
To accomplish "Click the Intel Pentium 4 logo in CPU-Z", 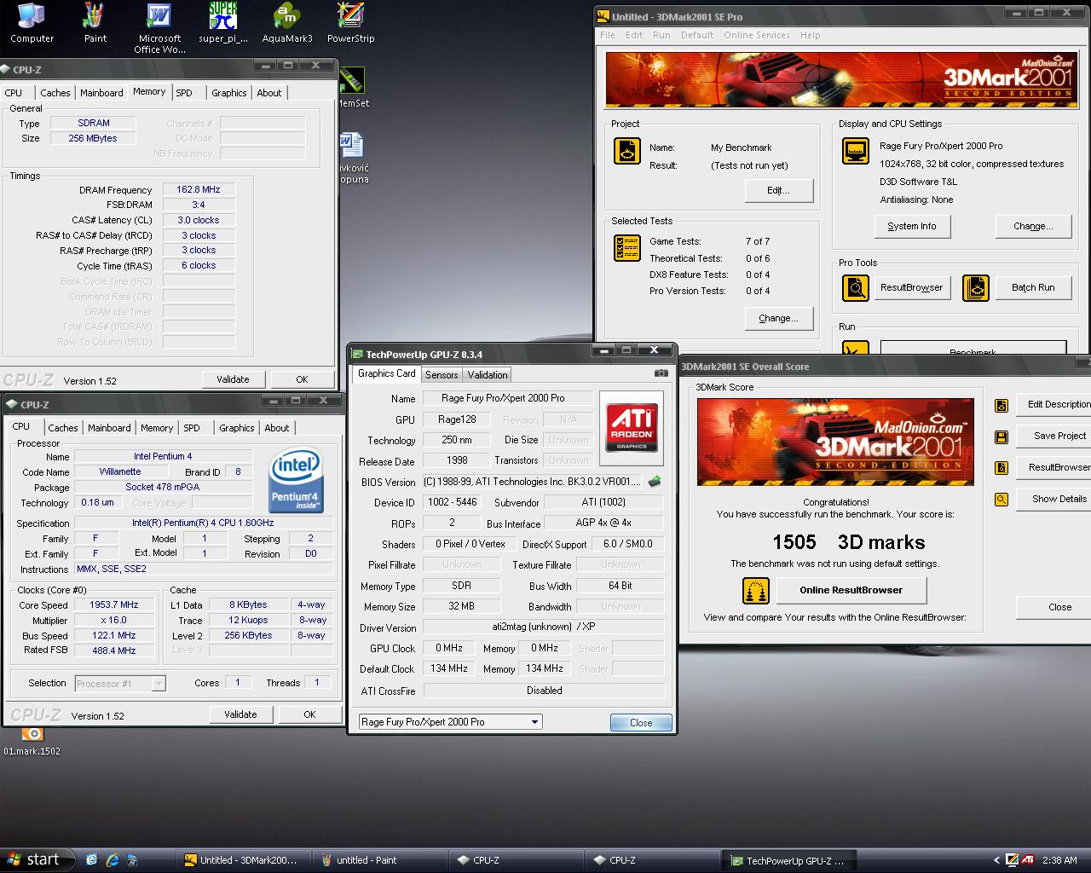I will tap(296, 481).
